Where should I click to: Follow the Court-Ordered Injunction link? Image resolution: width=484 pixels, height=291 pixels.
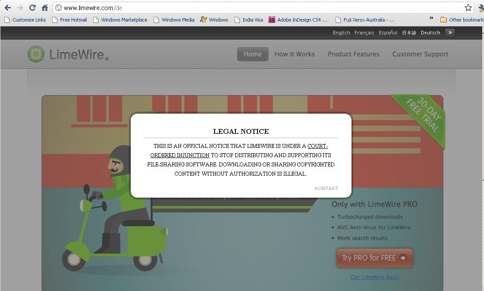tap(180, 155)
